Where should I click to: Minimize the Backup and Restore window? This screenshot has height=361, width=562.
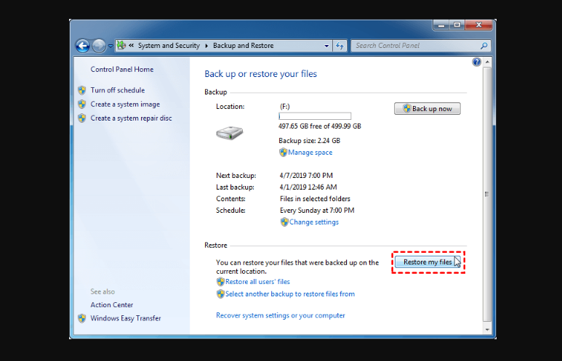tap(441, 25)
